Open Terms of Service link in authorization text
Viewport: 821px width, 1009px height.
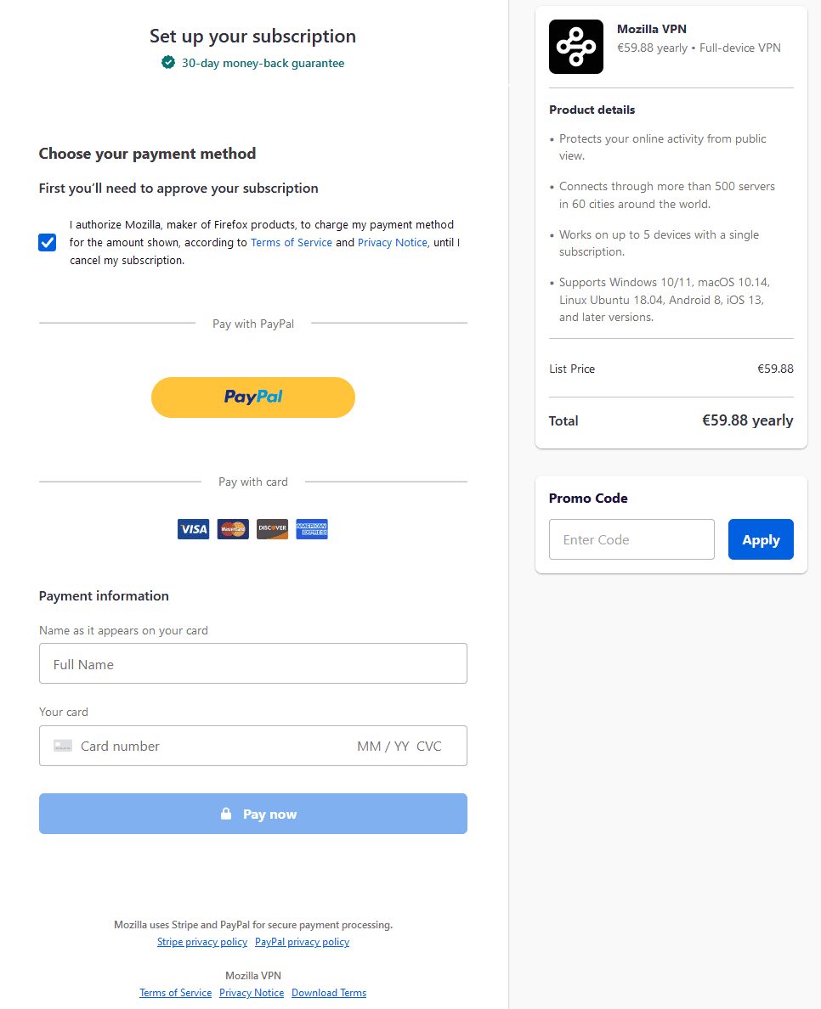coord(291,243)
